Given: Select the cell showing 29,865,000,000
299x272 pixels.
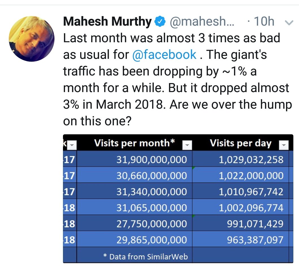Looking at the screenshot, I should 152,240.
